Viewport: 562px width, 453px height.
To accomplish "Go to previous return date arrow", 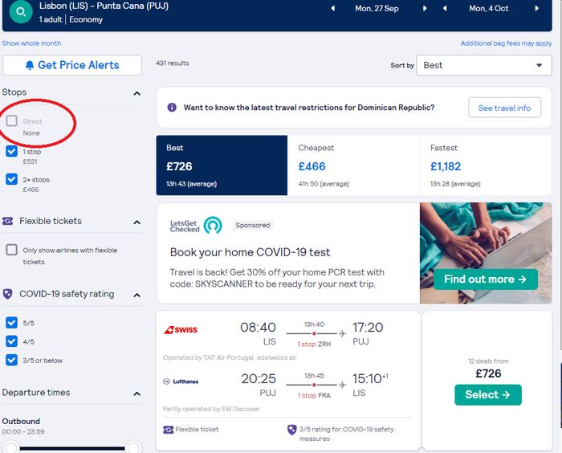I will click(x=446, y=9).
